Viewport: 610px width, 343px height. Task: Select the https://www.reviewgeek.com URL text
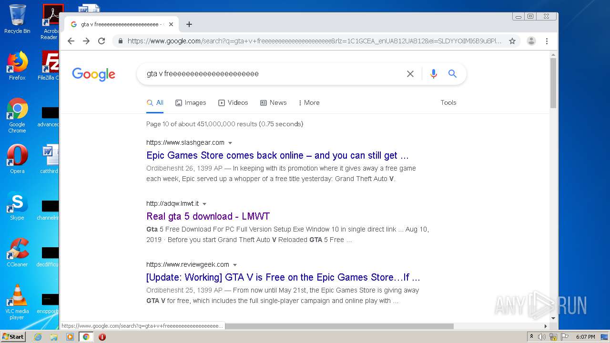coord(188,264)
